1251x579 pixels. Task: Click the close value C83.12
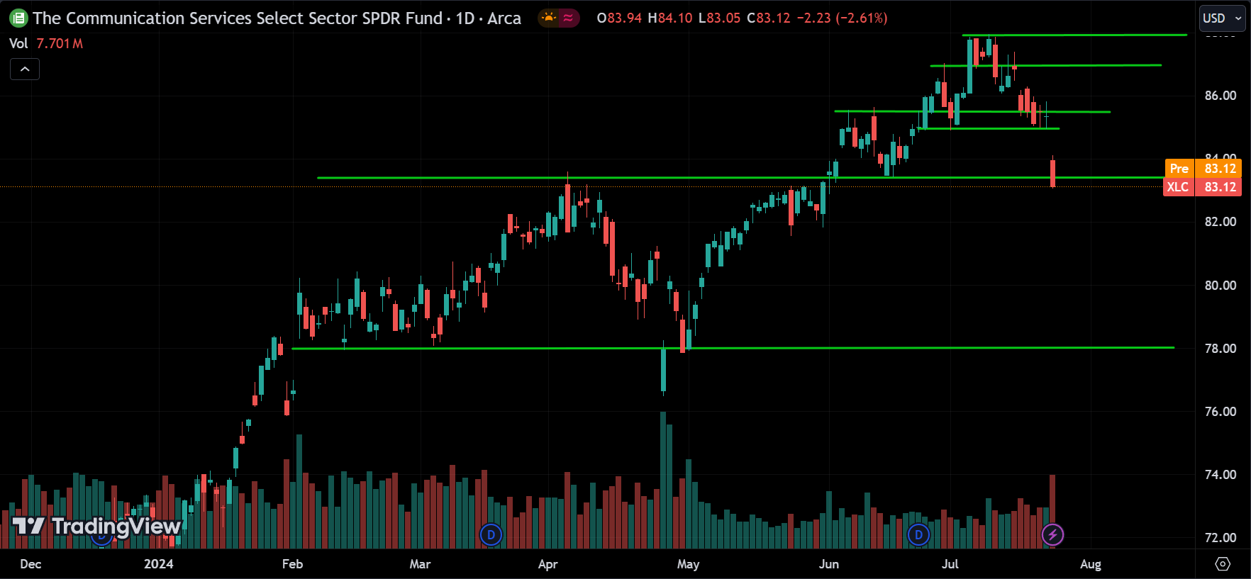tap(768, 18)
